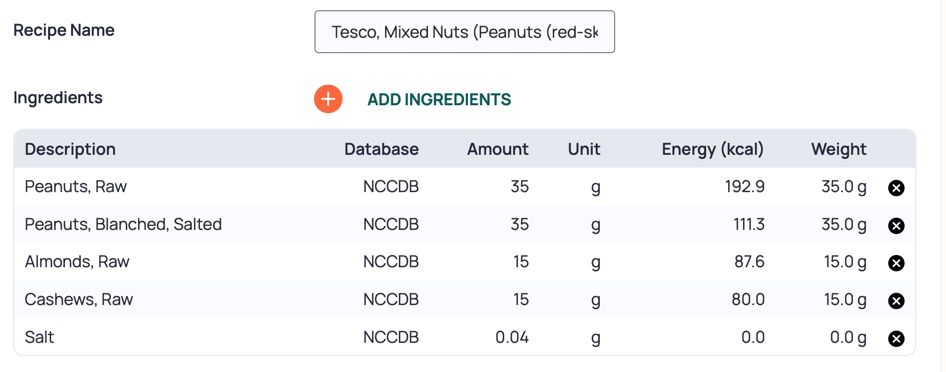The image size is (946, 372).
Task: Click the 0.04 amount for Salt
Action: coord(512,337)
